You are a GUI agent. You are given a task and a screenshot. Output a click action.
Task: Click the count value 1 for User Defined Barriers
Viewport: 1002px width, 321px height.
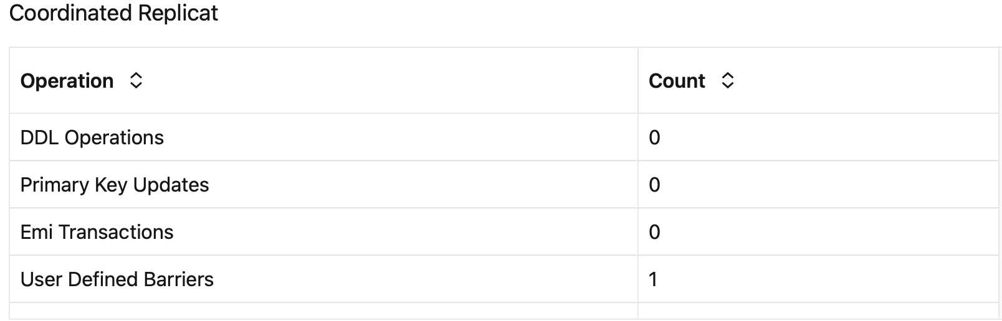tap(653, 279)
